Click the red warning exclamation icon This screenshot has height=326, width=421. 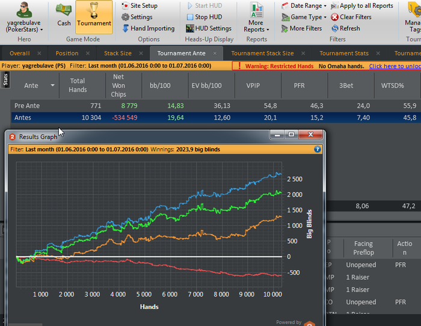pyautogui.click(x=239, y=66)
